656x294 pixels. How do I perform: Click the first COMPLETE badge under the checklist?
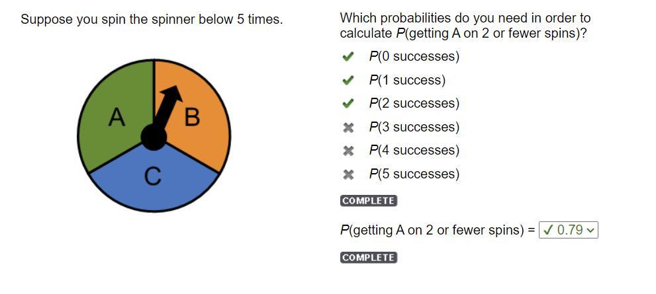pyautogui.click(x=369, y=201)
